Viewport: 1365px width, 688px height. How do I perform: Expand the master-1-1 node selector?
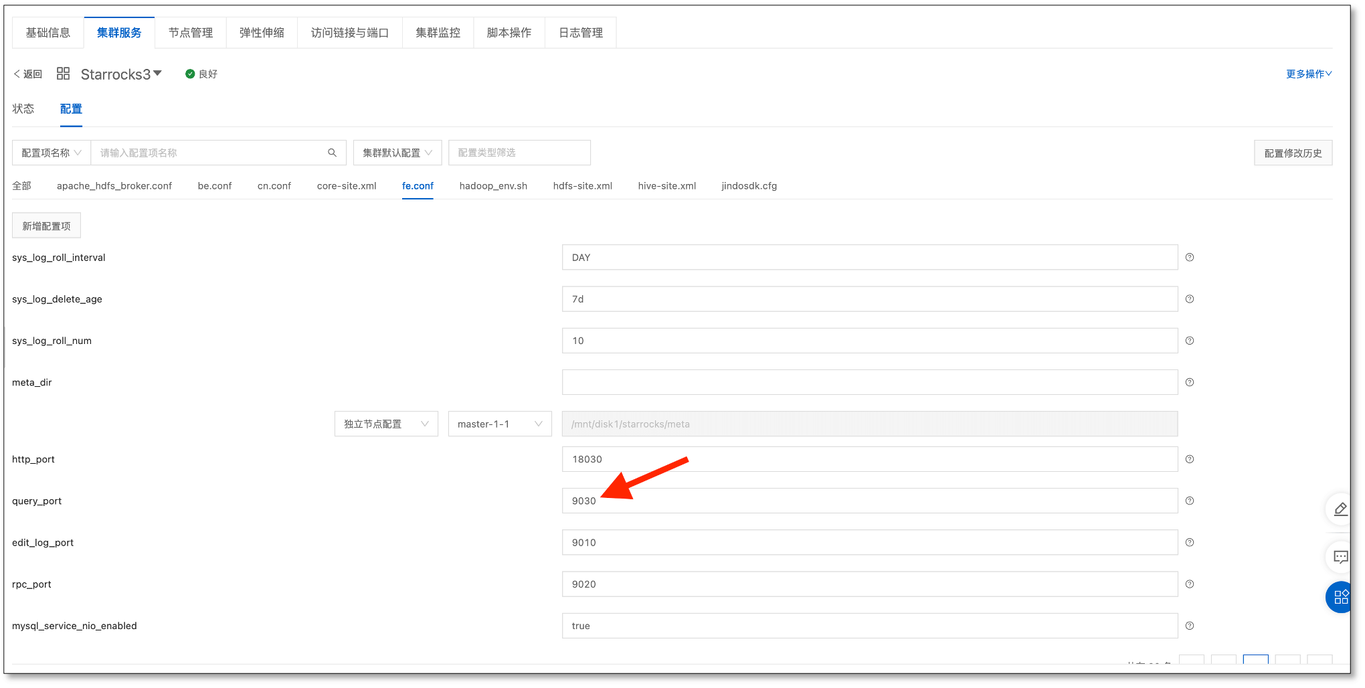click(x=499, y=424)
